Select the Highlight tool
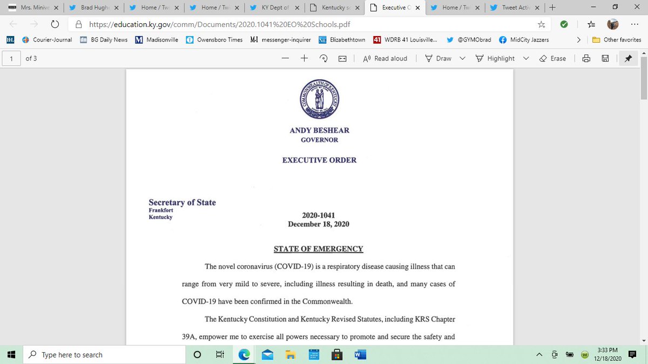Screen dimensions: 648x364 pyautogui.click(x=495, y=58)
